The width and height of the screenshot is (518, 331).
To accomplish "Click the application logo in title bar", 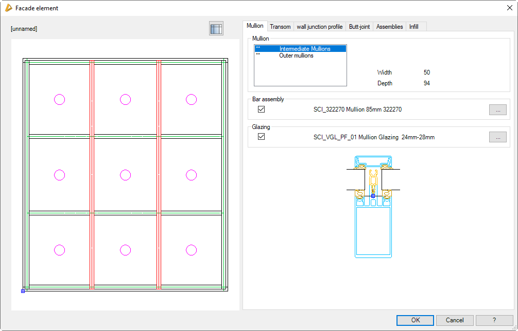I will [x=8, y=8].
